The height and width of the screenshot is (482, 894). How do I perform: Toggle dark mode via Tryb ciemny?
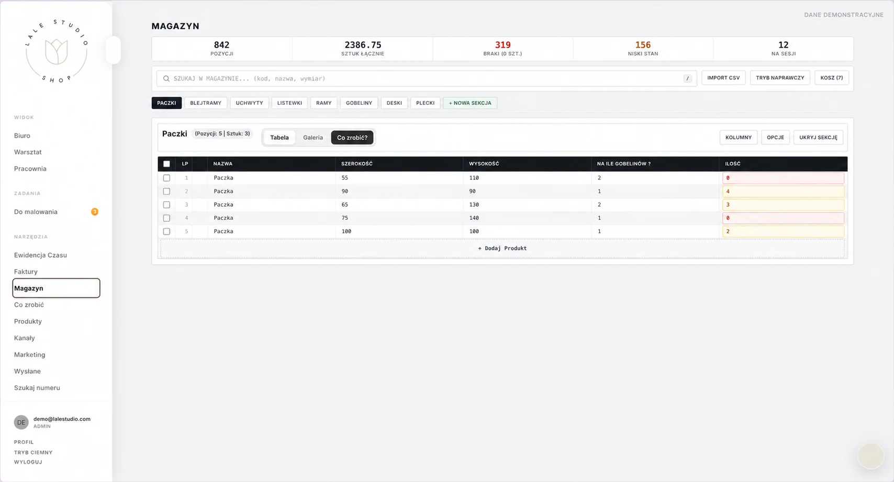click(33, 453)
